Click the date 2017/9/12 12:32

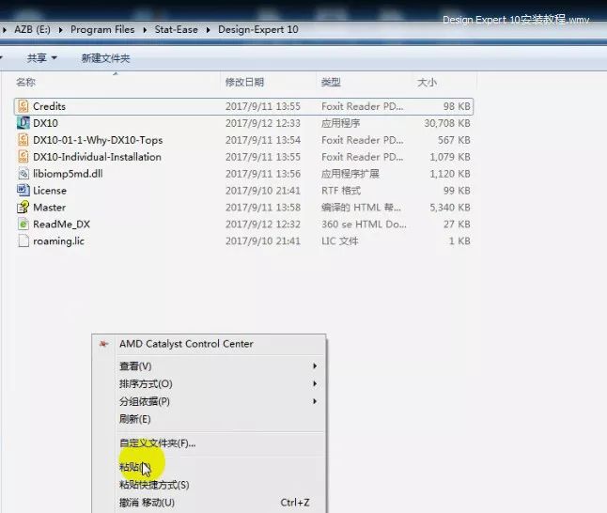tap(263, 225)
